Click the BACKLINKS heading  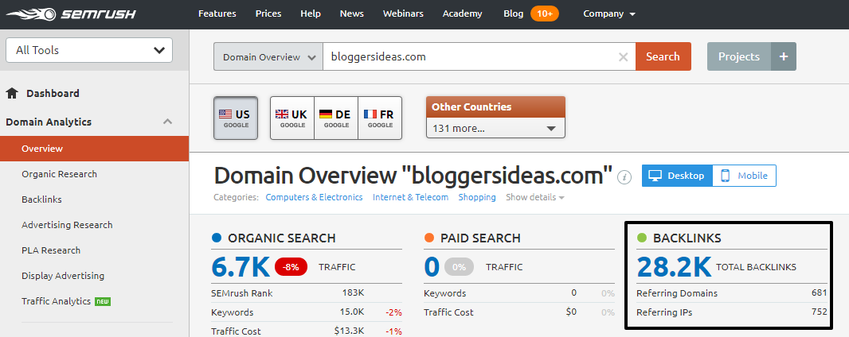pyautogui.click(x=687, y=238)
